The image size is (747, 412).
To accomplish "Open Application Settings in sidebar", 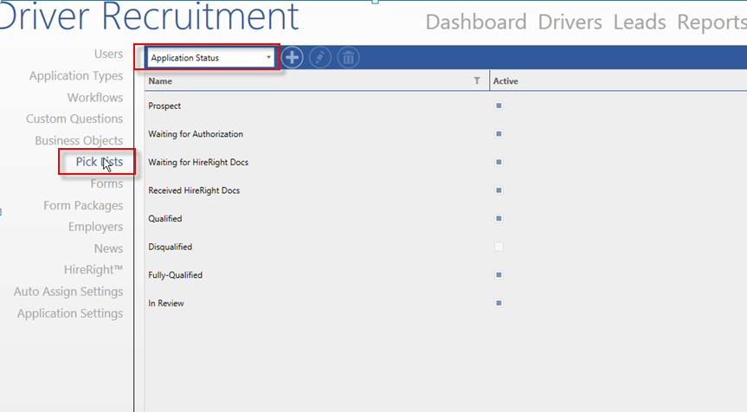I will pyautogui.click(x=70, y=313).
